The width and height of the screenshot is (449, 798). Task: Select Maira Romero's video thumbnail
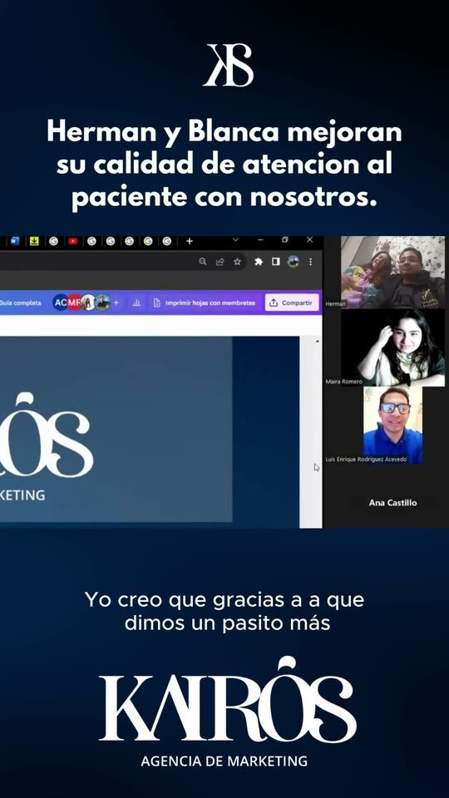coord(392,347)
